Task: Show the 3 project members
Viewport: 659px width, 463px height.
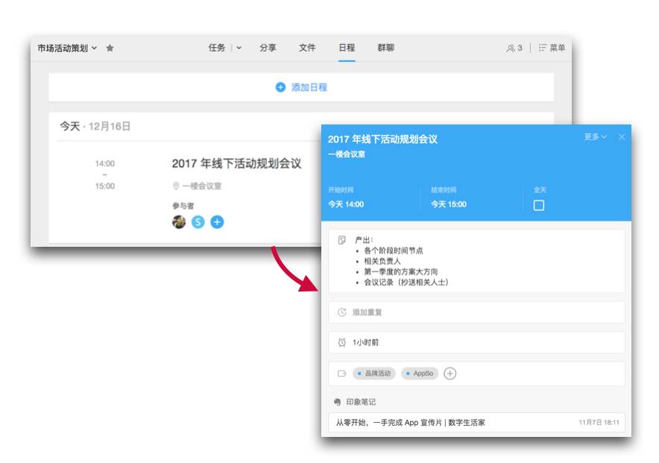Action: pos(514,48)
